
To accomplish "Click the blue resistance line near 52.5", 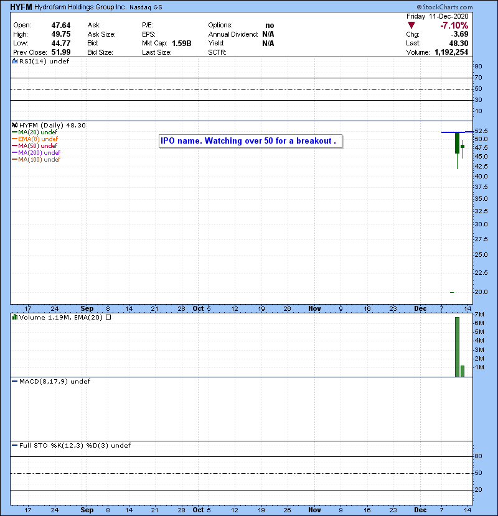I will (457, 132).
